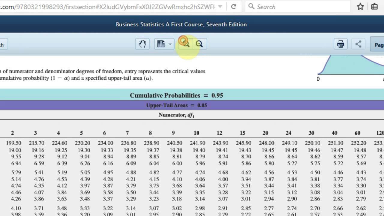This screenshot has width=384, height=216.
Task: Click the 0 axis label under the curve
Action: tap(318, 79)
